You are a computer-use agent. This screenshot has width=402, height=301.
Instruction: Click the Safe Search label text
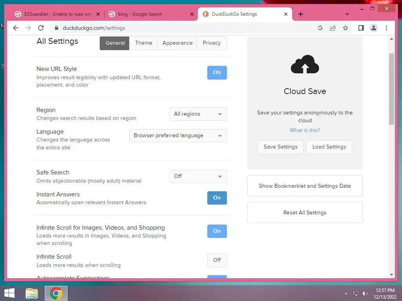pos(53,172)
